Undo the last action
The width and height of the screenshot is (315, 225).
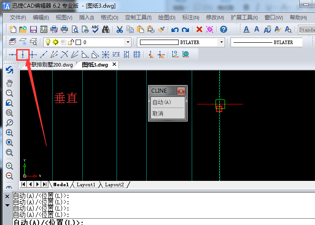coord(175,30)
